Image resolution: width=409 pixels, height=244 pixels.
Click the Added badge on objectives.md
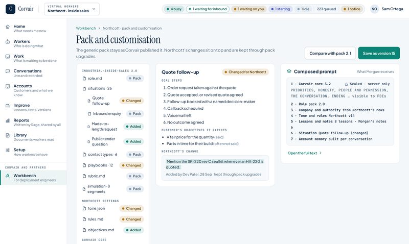pos(133,230)
